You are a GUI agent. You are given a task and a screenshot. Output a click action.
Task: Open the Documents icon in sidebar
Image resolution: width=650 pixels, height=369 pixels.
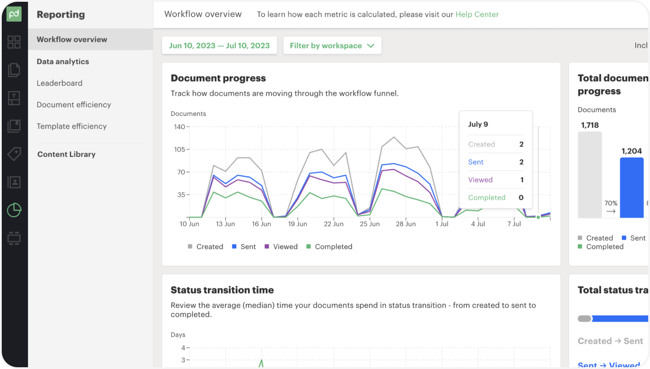point(14,70)
